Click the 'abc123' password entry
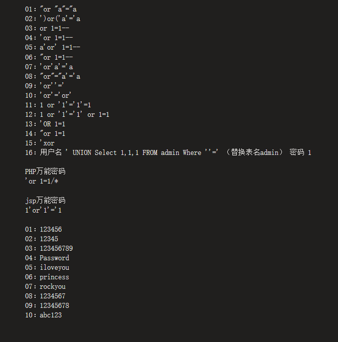Viewport: 338px width, 342px height. [51, 315]
